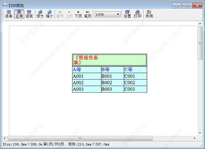Select the 适高 fit-height view icon
This screenshot has height=149, width=205.
[x=9, y=14]
